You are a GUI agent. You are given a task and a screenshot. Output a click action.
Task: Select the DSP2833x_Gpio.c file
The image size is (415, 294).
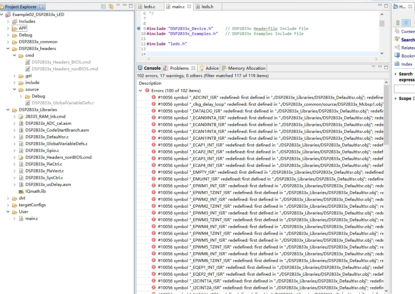[x=42, y=151]
